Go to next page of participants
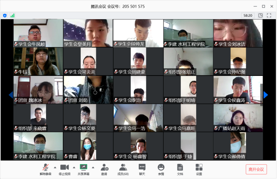Screen dimensions: 277x179 coord(266,95)
